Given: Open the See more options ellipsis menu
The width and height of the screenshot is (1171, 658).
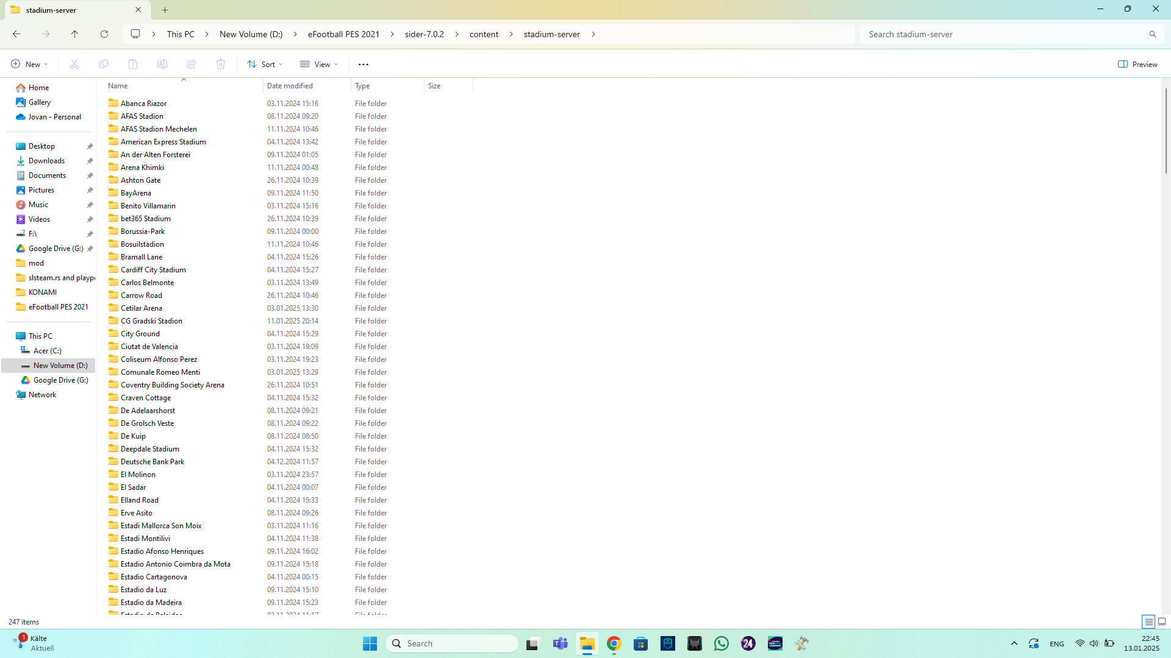Looking at the screenshot, I should pyautogui.click(x=363, y=64).
